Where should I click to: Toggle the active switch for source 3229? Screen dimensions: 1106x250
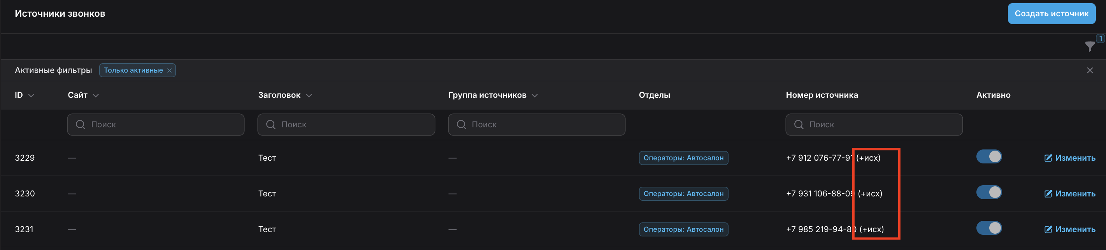[989, 157]
